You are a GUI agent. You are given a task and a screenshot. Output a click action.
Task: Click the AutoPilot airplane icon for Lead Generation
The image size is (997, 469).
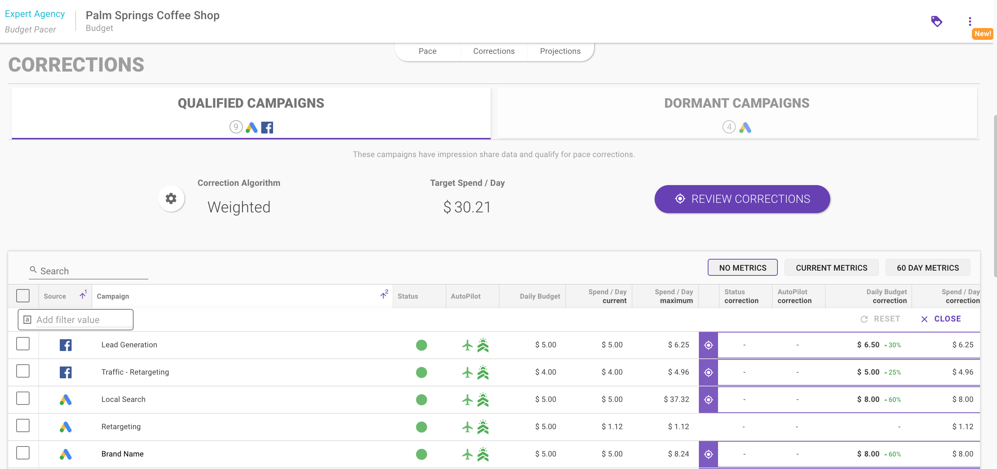[468, 345]
